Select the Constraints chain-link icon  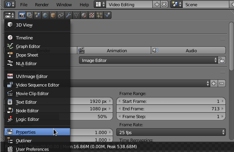pos(61,15)
